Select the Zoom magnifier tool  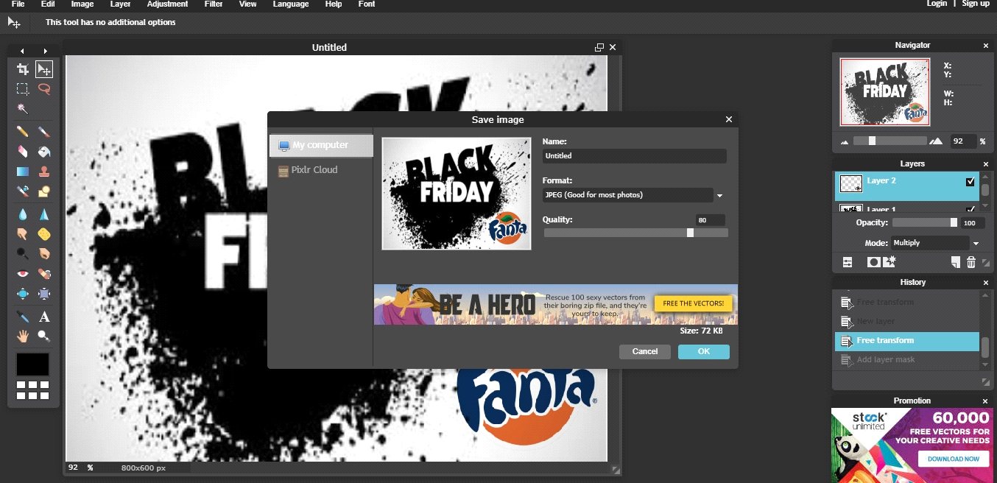click(x=44, y=336)
